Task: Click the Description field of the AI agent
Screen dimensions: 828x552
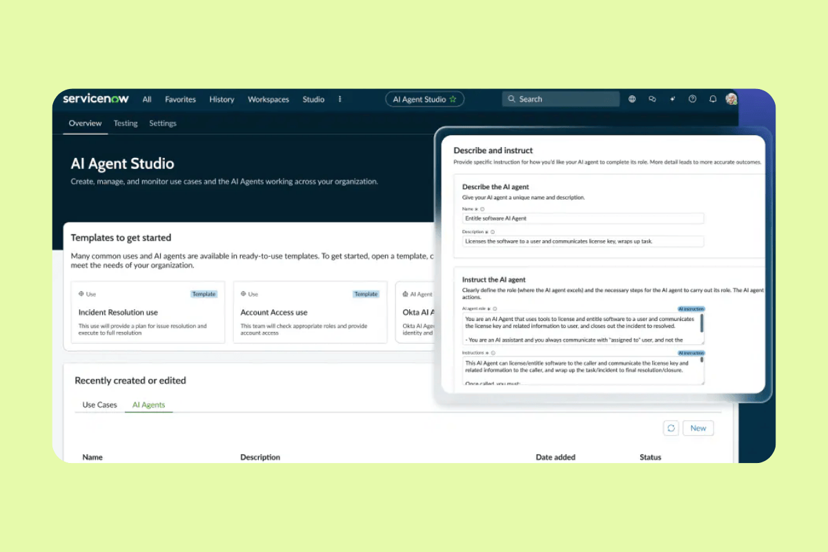Action: tap(582, 241)
